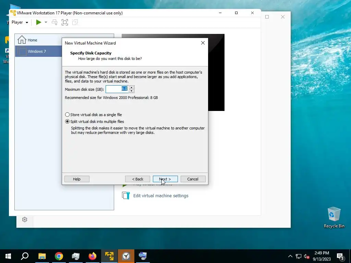Open the Player menu
This screenshot has height=263, width=351.
click(x=20, y=22)
